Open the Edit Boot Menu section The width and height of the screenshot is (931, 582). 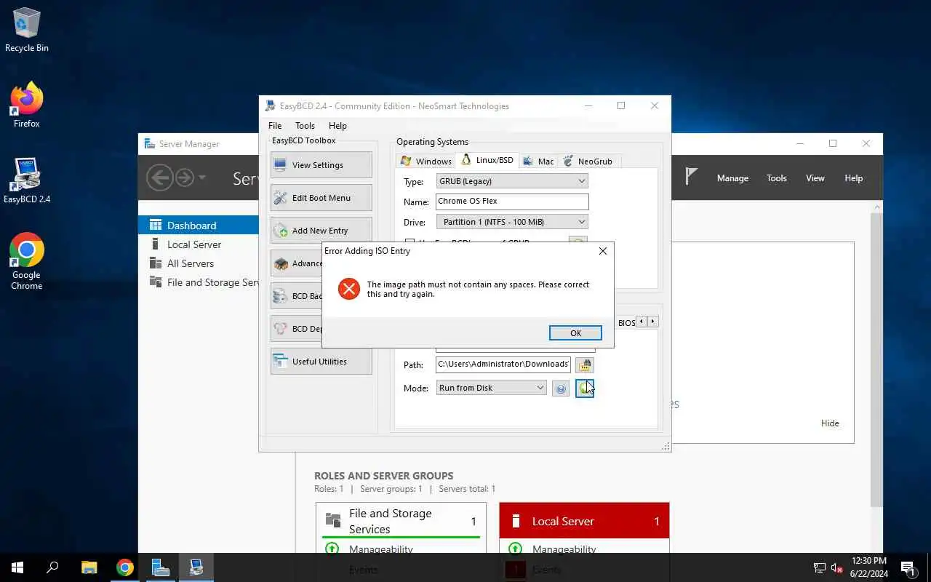coord(321,197)
